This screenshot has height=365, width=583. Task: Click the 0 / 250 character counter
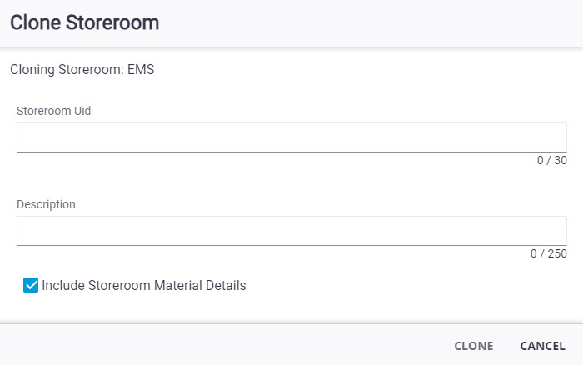[x=548, y=254]
